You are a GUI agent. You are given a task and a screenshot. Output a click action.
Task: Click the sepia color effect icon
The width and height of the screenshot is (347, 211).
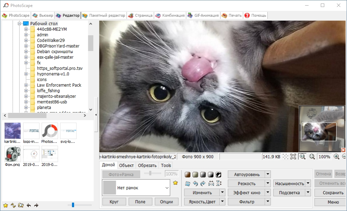pyautogui.click(x=187, y=174)
